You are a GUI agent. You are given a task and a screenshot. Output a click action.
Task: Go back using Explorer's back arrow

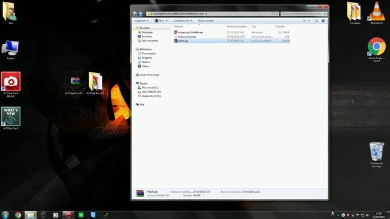[135, 13]
